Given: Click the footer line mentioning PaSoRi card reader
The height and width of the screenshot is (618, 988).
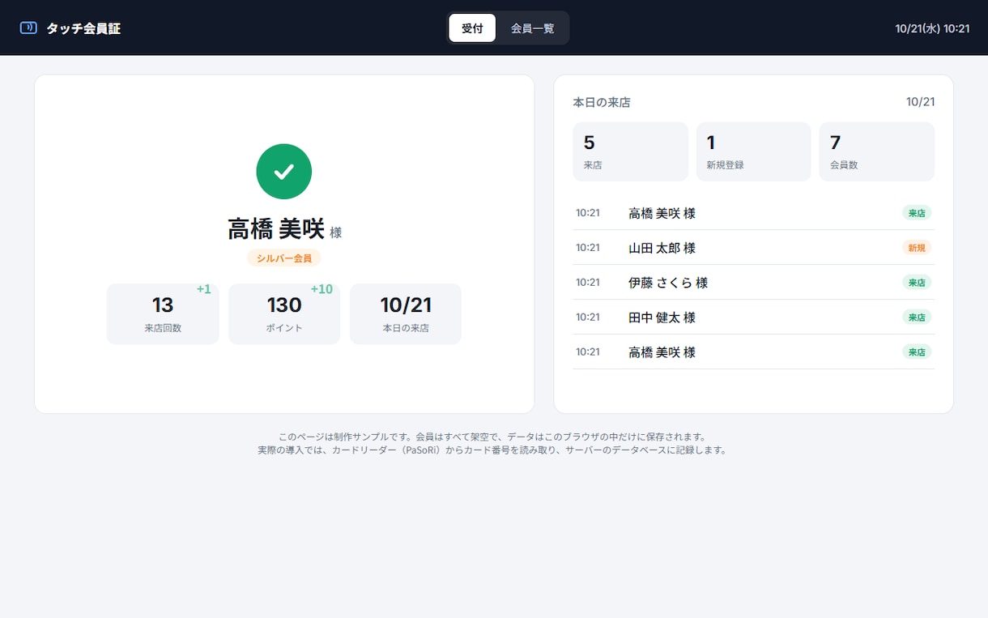Looking at the screenshot, I should coord(493,450).
